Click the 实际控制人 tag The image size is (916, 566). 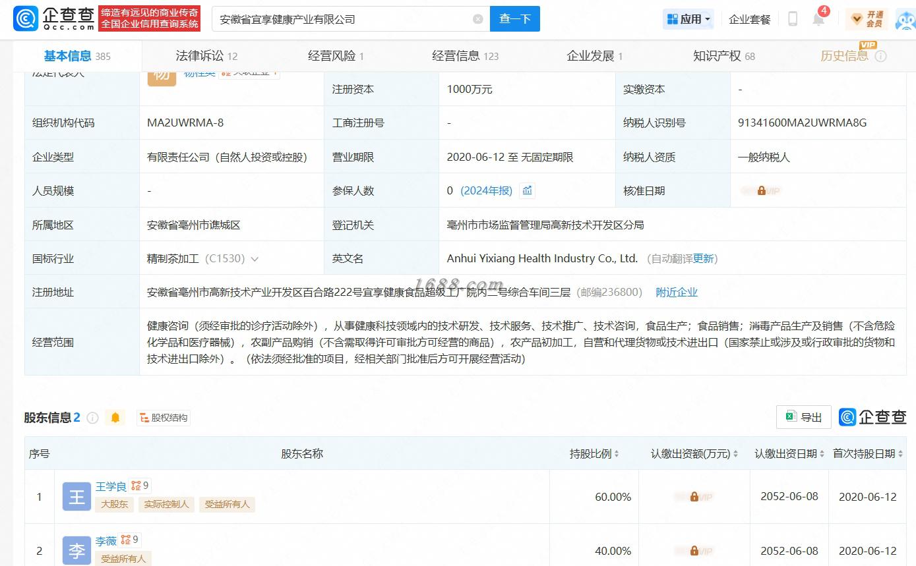[x=166, y=504]
